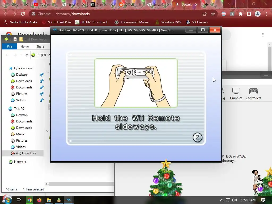
Task: Open VX Heaven bookmark
Action: pos(197,22)
